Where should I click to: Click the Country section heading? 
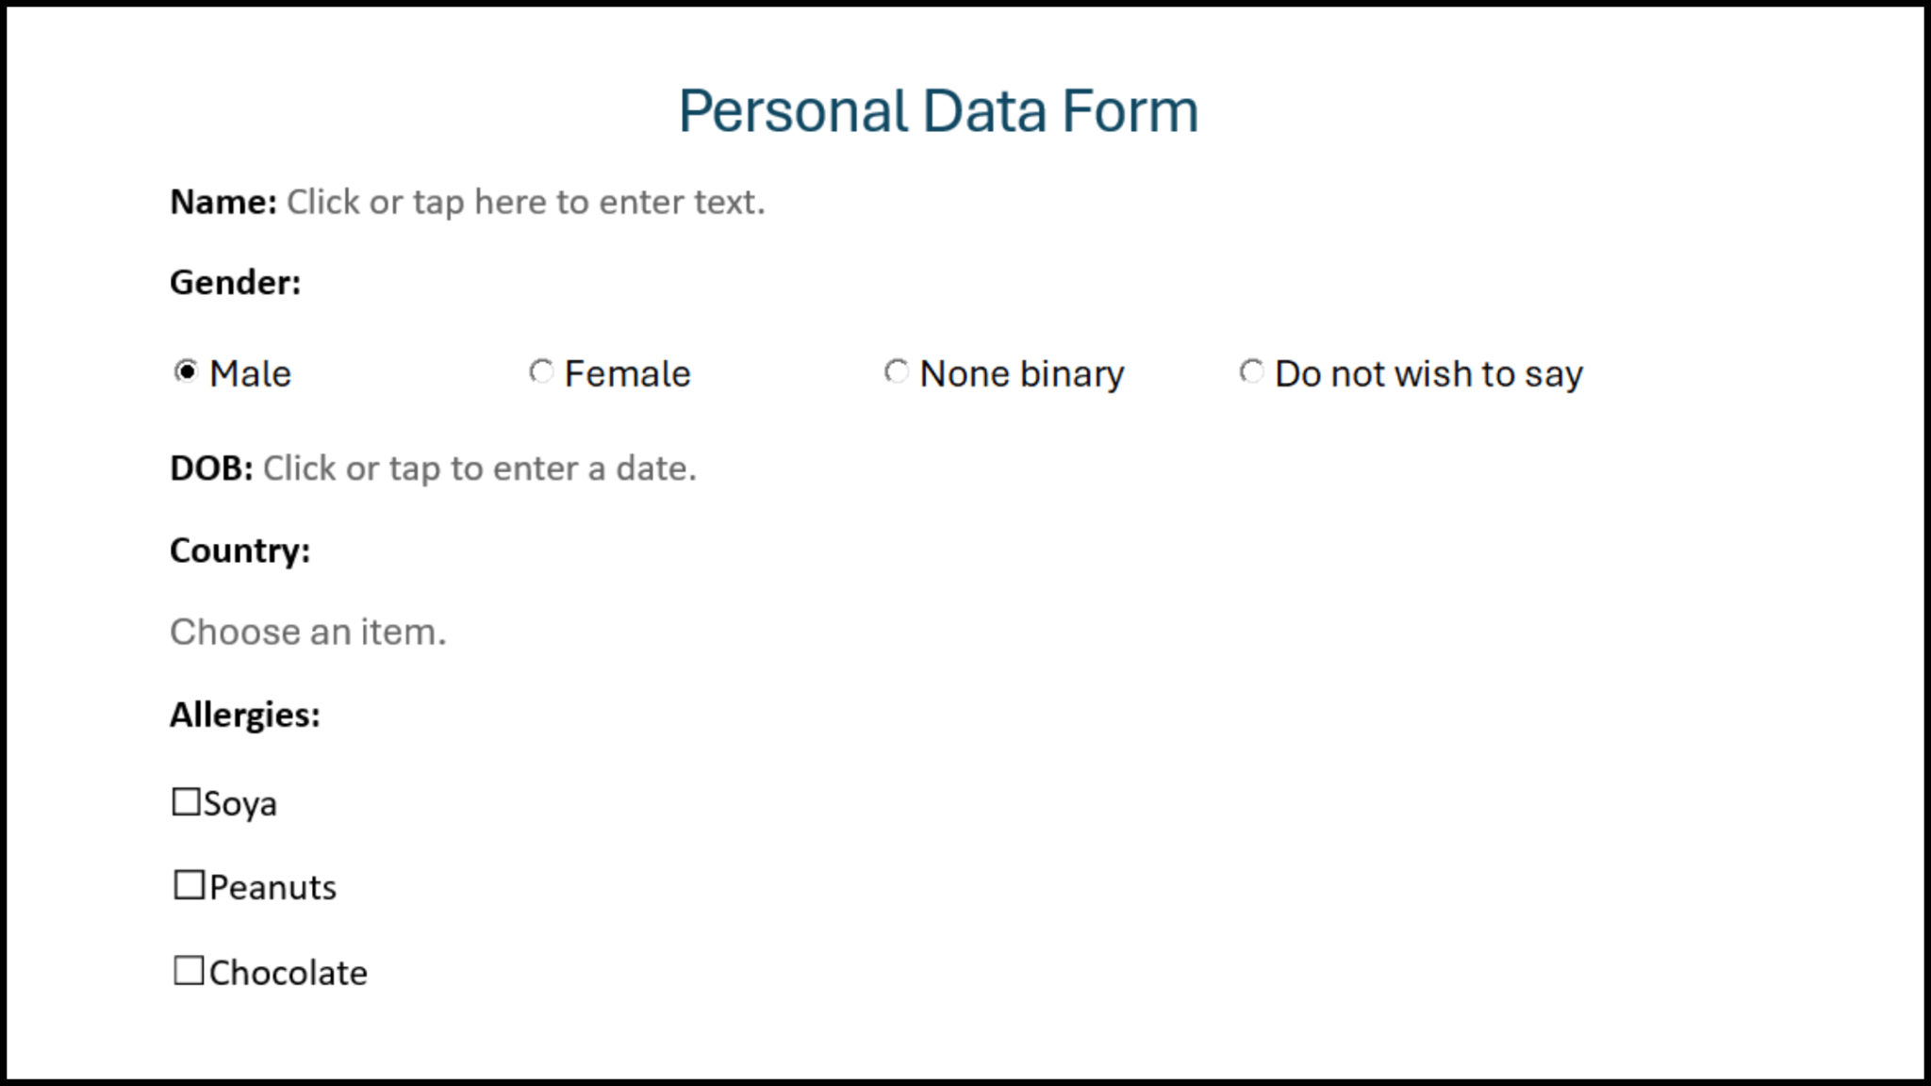coord(240,551)
